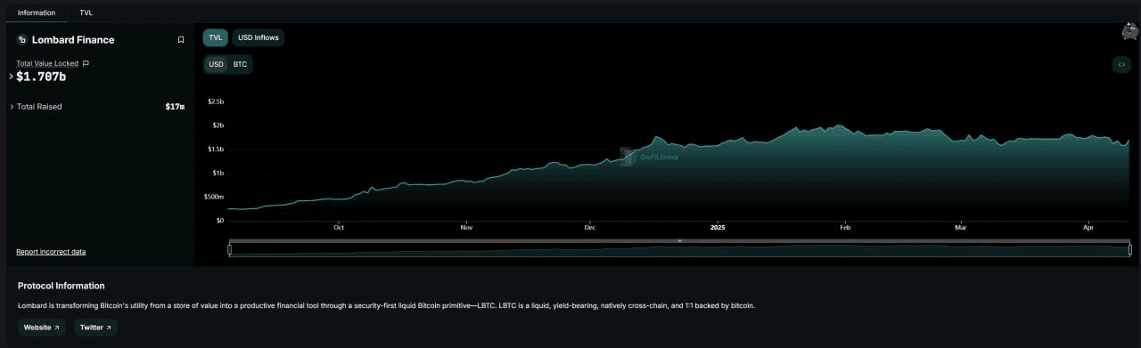The image size is (1141, 348).
Task: Click the $1.707b TVL value
Action: pos(41,77)
